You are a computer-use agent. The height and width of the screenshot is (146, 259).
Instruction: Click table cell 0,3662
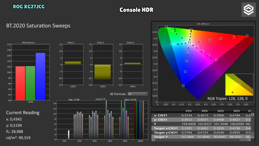tap(203, 128)
